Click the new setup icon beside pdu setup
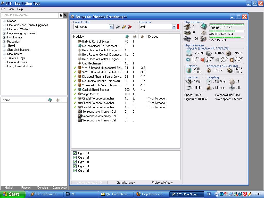This screenshot has width=264, height=198. [x=118, y=27]
